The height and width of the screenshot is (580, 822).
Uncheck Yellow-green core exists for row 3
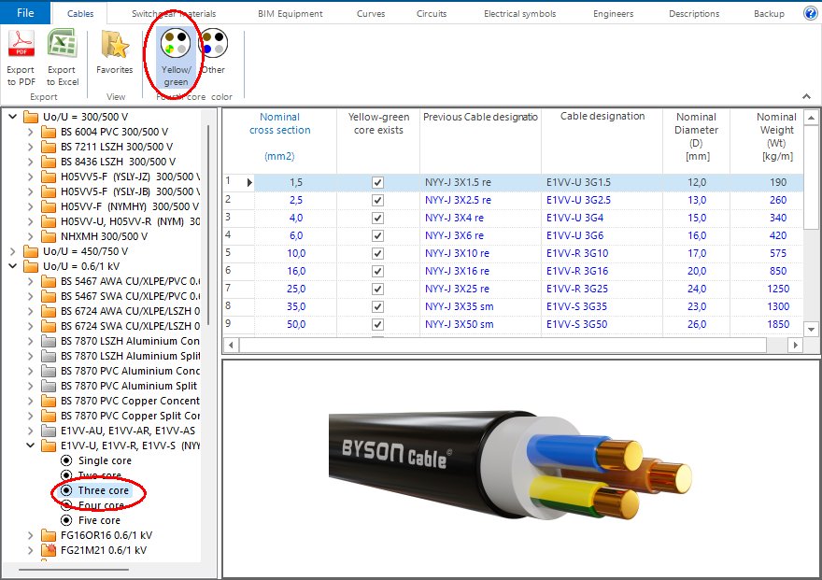[x=377, y=218]
